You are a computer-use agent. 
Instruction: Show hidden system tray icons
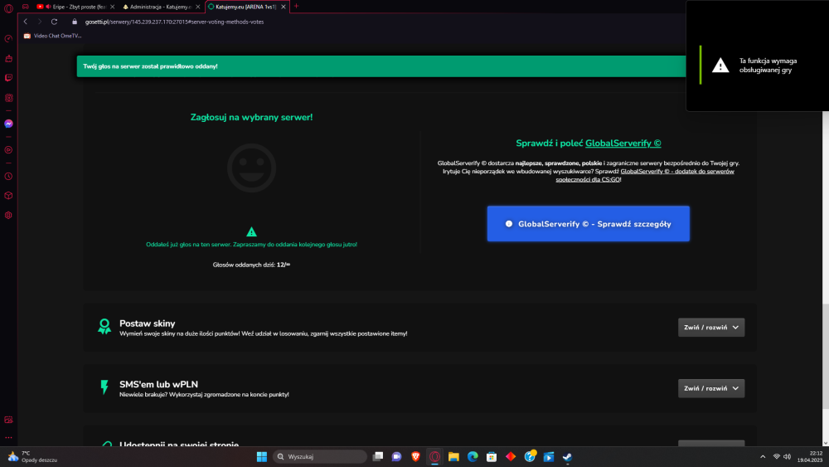point(763,456)
